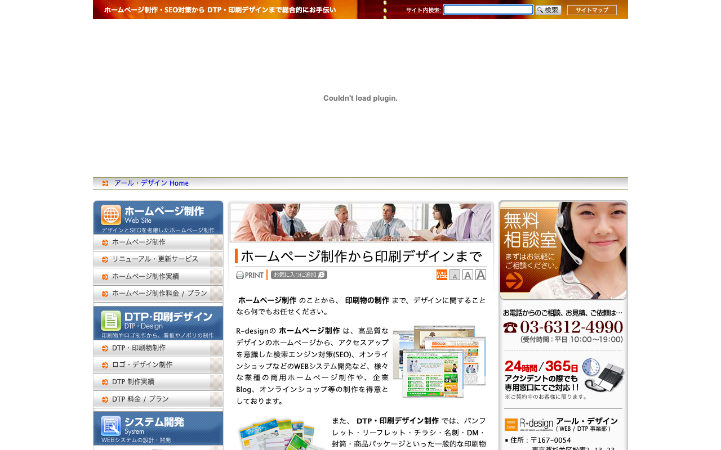Select DTP・印刷物制作 menu item
Screen dimensions: 721x450
point(158,348)
